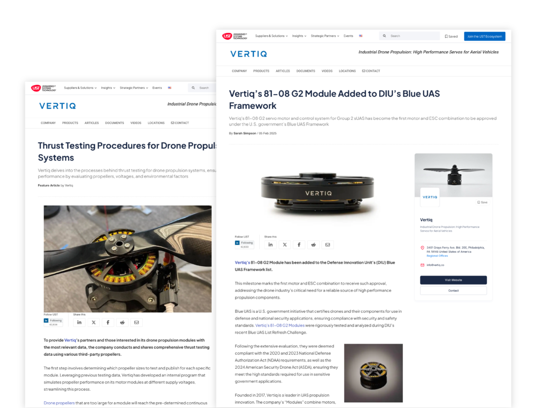
Task: Click the email envelope icon beside info@vertiq.co
Action: 422,265
